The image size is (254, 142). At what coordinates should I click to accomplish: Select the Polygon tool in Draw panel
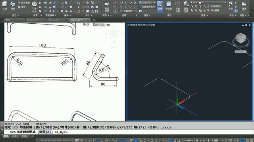[62, 11]
